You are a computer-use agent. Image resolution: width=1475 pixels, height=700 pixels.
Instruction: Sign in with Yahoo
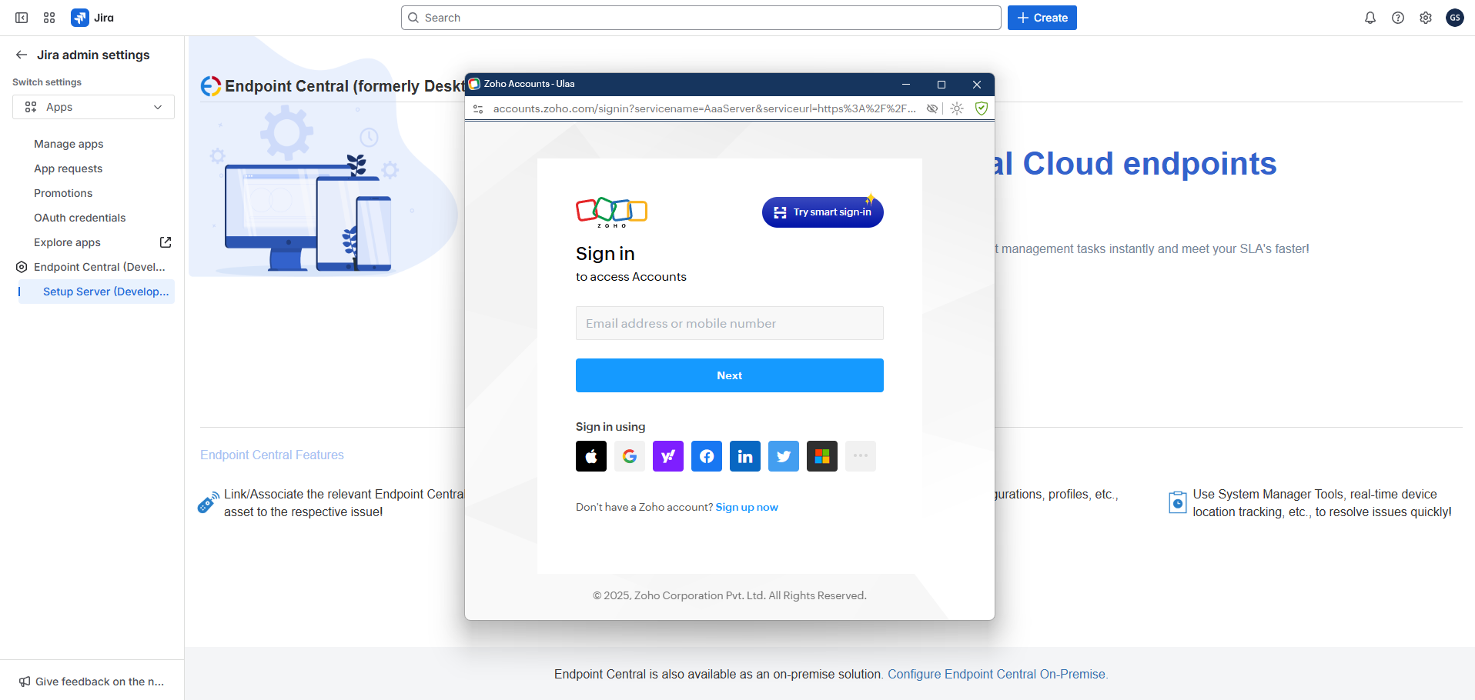[668, 456]
